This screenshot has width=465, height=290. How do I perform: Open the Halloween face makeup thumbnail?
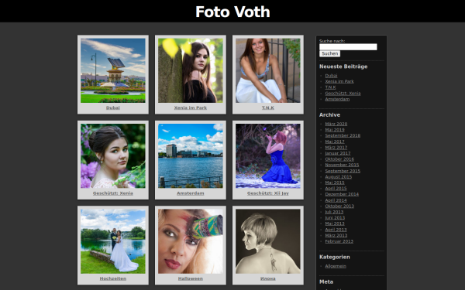coord(191,241)
